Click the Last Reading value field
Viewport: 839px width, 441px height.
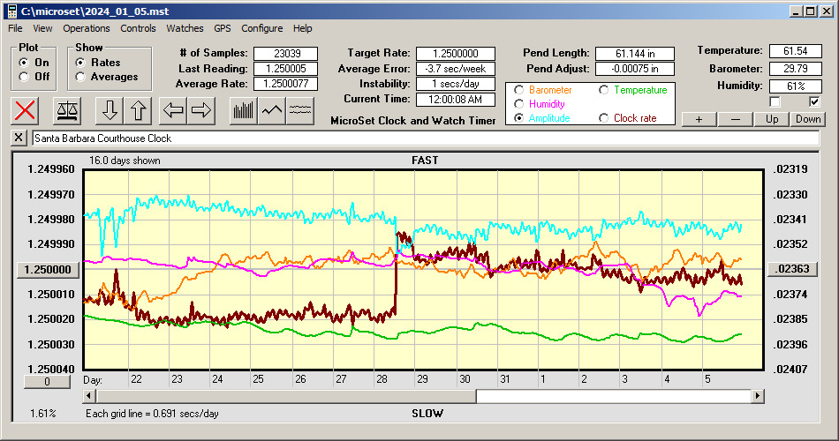(286, 69)
